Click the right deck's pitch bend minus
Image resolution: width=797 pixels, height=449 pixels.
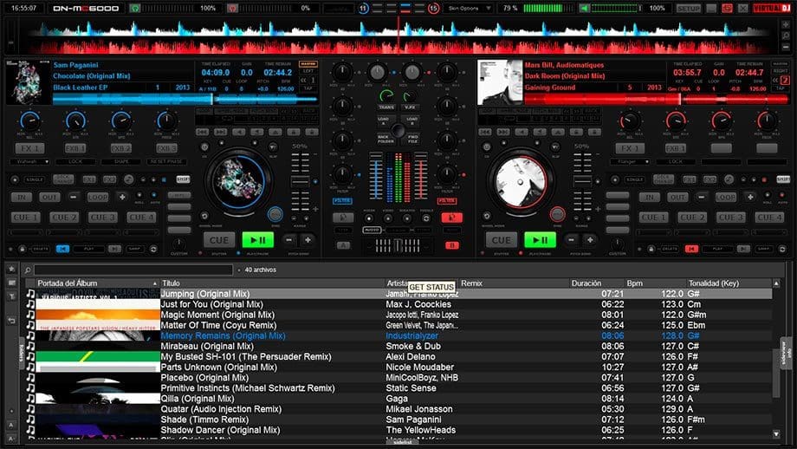click(571, 240)
